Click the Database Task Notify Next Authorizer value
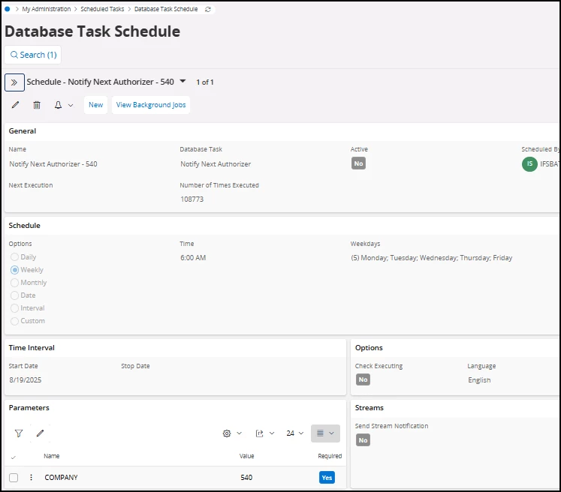 (216, 164)
